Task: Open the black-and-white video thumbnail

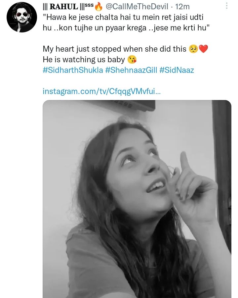Action: [137, 199]
